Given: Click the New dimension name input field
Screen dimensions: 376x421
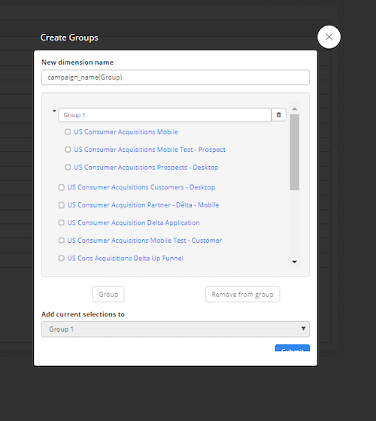Looking at the screenshot, I should point(175,77).
